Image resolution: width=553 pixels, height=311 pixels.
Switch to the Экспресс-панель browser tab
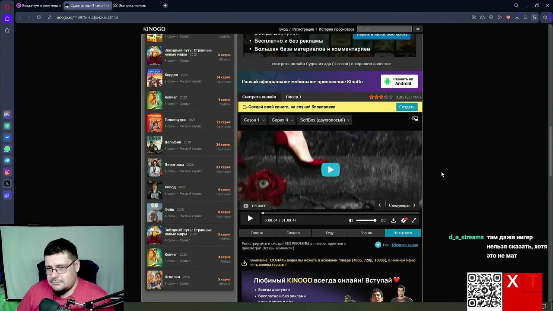click(x=130, y=6)
